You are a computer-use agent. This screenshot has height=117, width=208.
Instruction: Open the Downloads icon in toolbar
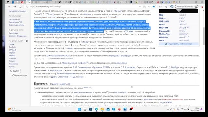point(172,6)
